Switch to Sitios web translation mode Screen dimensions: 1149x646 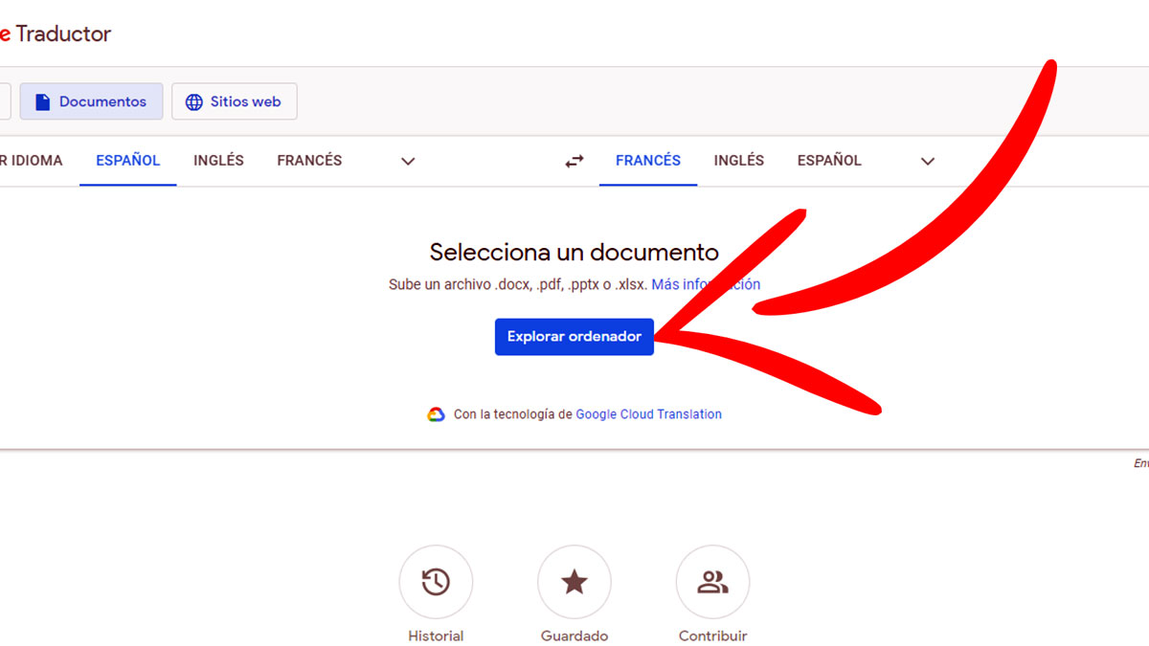click(234, 101)
